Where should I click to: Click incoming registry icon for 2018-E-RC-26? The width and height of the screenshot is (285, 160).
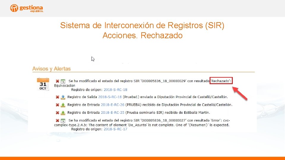coord(63,105)
